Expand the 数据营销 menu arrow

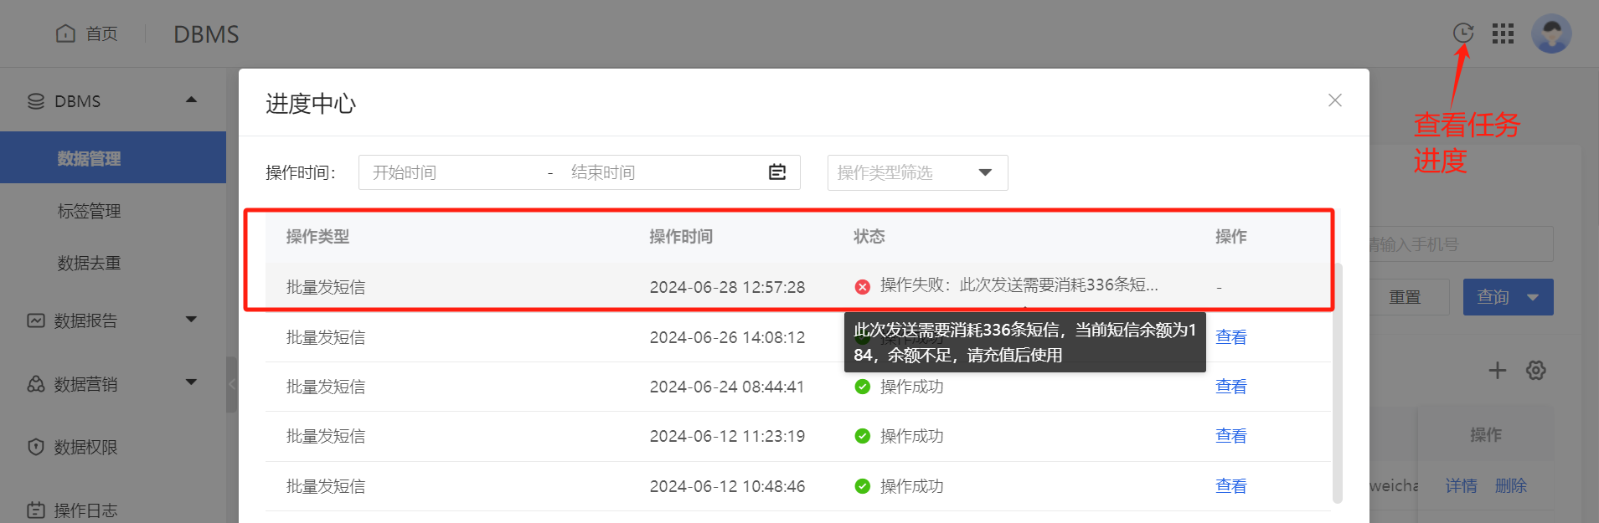191,382
